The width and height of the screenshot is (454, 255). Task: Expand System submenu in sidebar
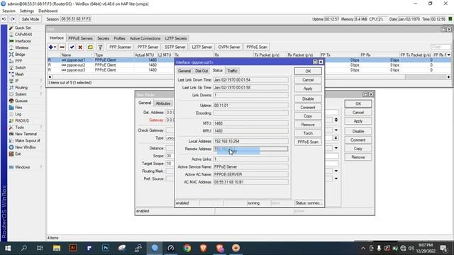pyautogui.click(x=21, y=94)
